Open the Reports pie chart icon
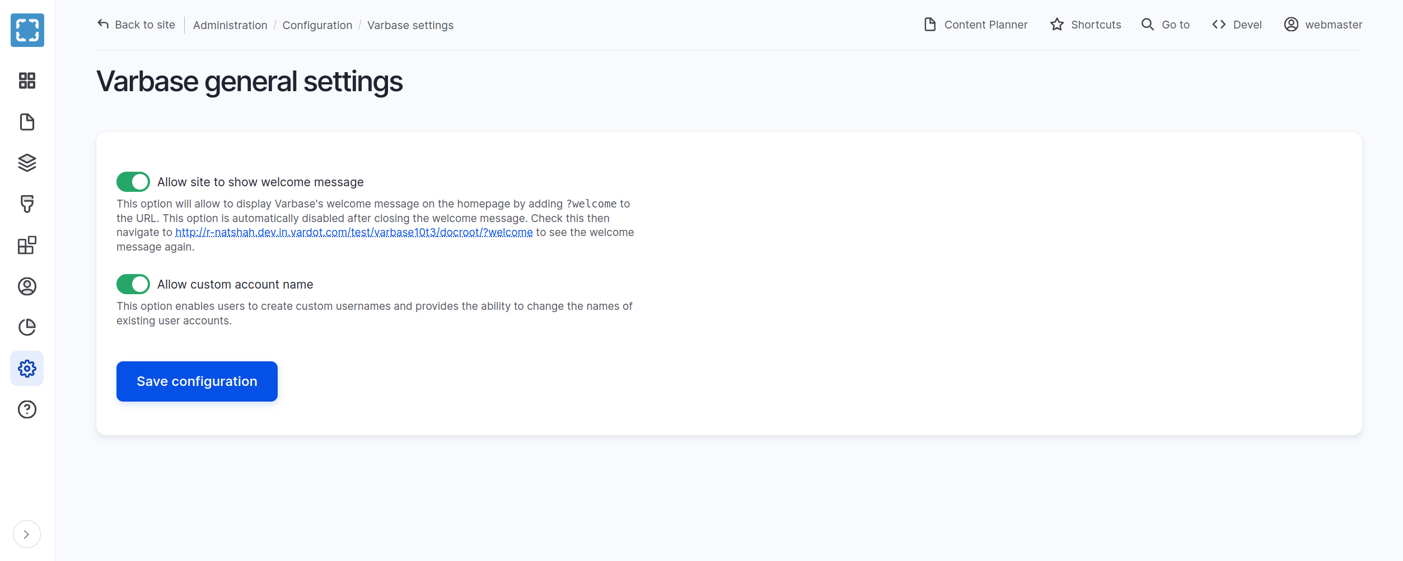 click(27, 327)
